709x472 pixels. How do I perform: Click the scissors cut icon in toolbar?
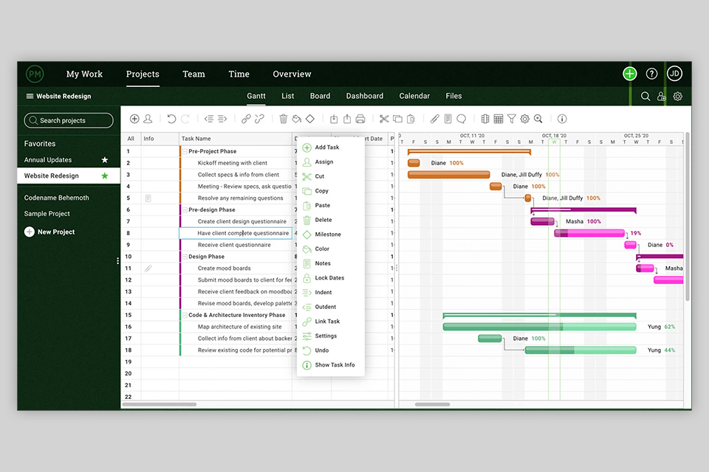click(384, 119)
